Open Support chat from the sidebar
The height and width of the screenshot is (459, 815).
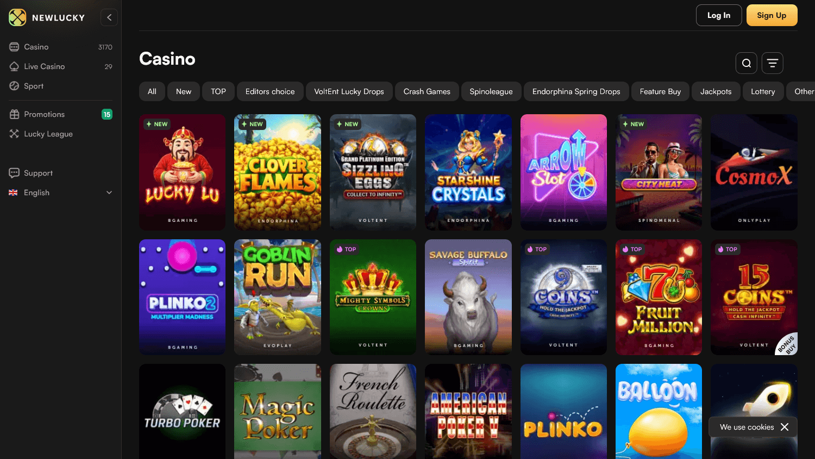[14, 173]
